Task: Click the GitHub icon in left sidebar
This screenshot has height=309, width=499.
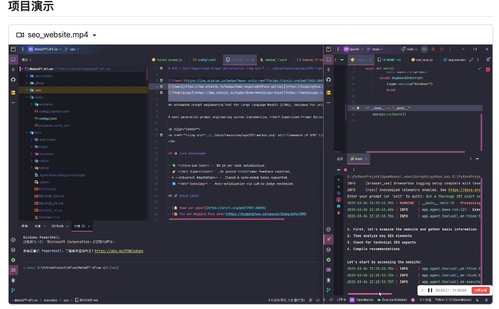Action: (x=13, y=80)
